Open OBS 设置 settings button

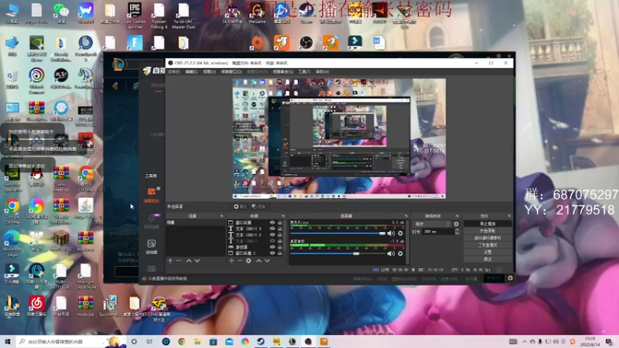click(x=487, y=252)
